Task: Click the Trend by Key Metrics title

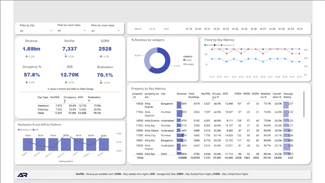Action: (x=219, y=40)
